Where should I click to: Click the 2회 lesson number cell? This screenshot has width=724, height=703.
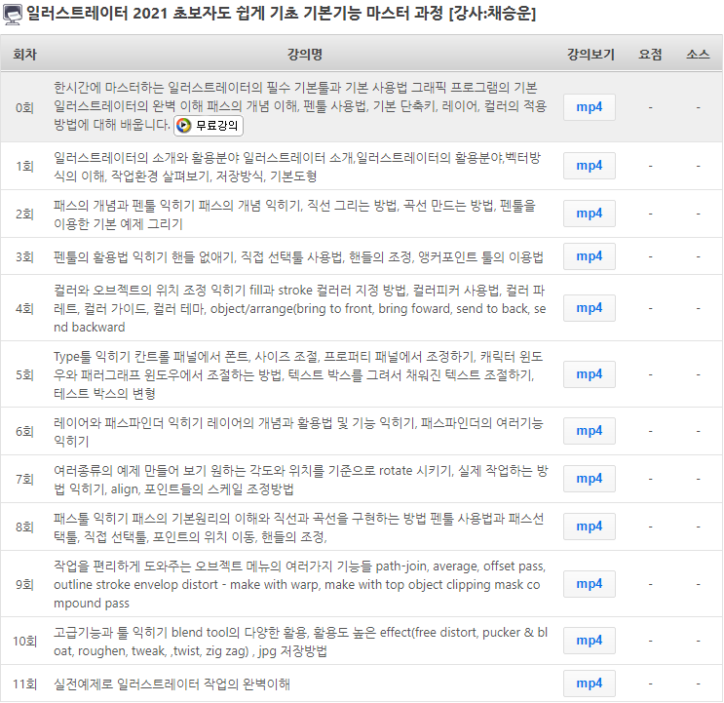coord(25,214)
